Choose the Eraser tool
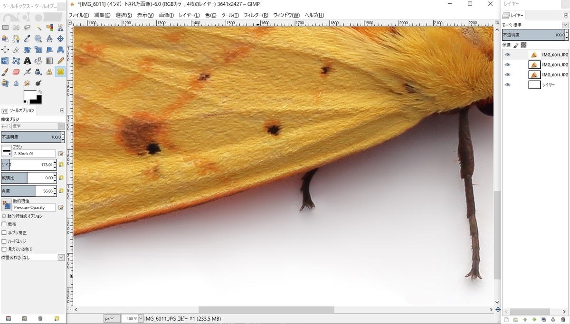 (x=16, y=72)
